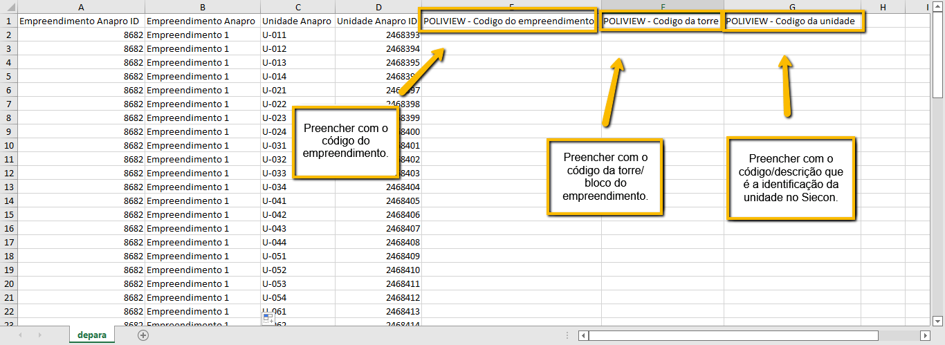Select 'POLIVIEW - Codigo da torre' header cell

[661, 21]
